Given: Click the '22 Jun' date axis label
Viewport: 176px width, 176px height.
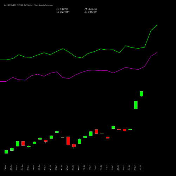Looking at the screenshot, I should coord(11,168).
